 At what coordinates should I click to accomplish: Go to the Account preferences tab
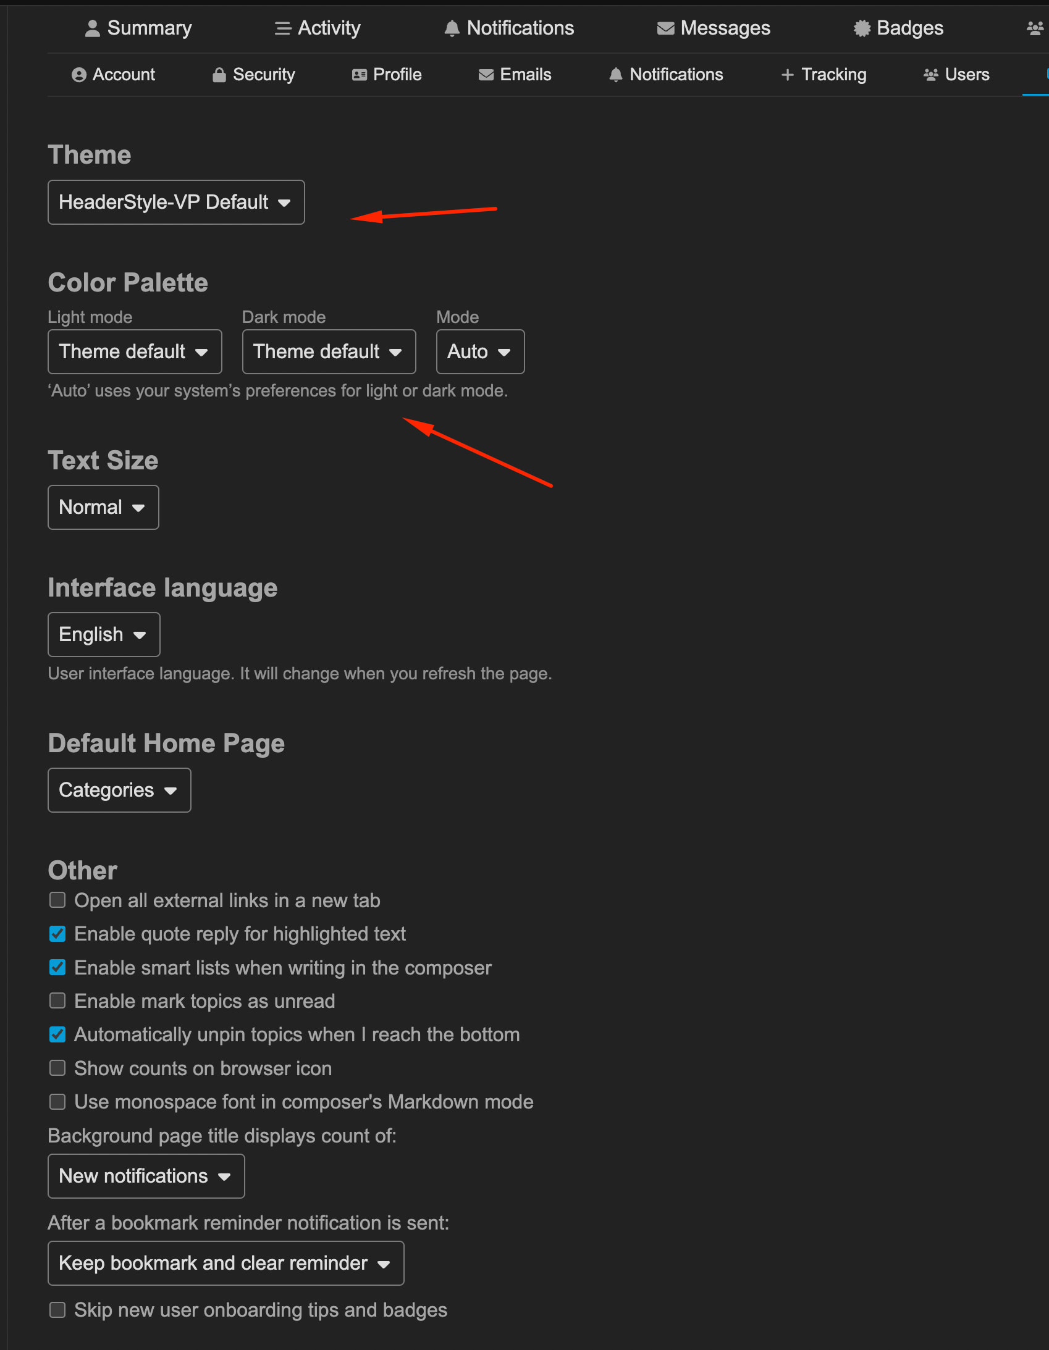click(114, 75)
